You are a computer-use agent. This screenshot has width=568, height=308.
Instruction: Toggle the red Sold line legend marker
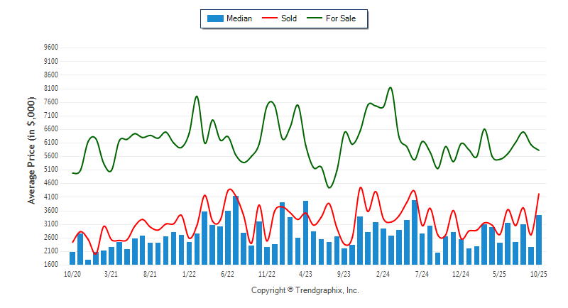271,18
